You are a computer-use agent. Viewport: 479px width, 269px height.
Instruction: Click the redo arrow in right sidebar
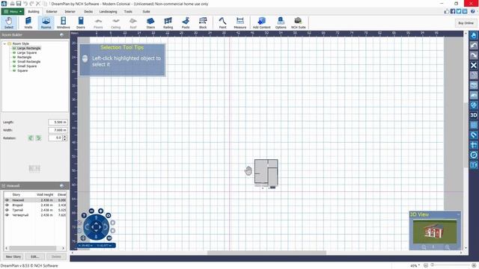474,55
